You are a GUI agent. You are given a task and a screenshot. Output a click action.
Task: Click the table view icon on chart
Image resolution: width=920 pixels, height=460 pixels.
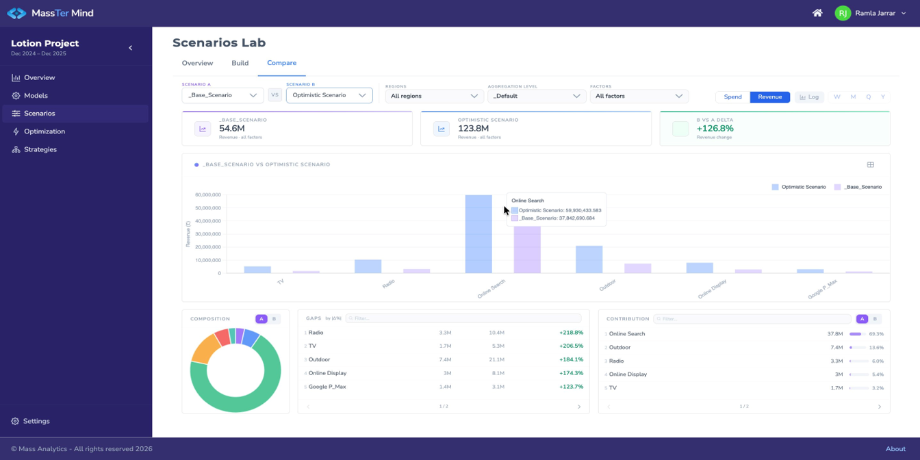pos(871,165)
